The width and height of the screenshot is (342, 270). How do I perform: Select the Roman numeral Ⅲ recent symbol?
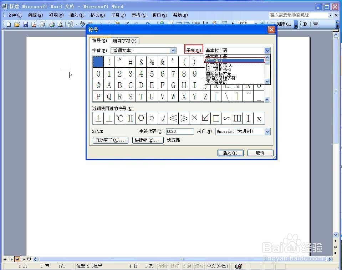coord(237,118)
